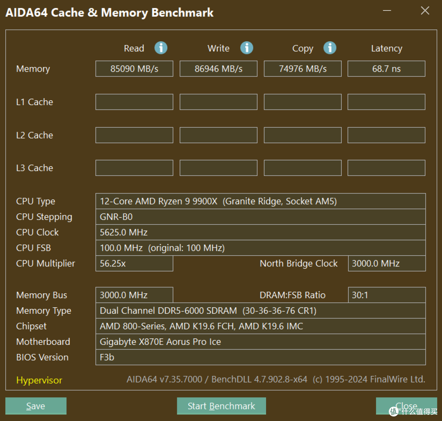Select the Memory Type field showing DDR5-6000 SDRAM

coord(260,310)
